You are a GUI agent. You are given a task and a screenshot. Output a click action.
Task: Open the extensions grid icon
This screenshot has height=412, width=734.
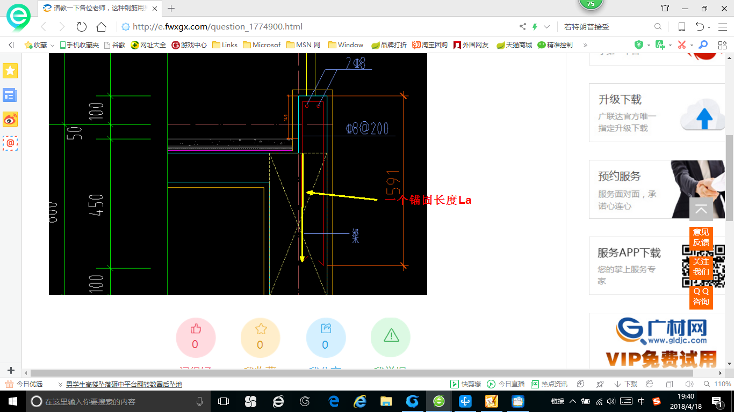(x=722, y=45)
